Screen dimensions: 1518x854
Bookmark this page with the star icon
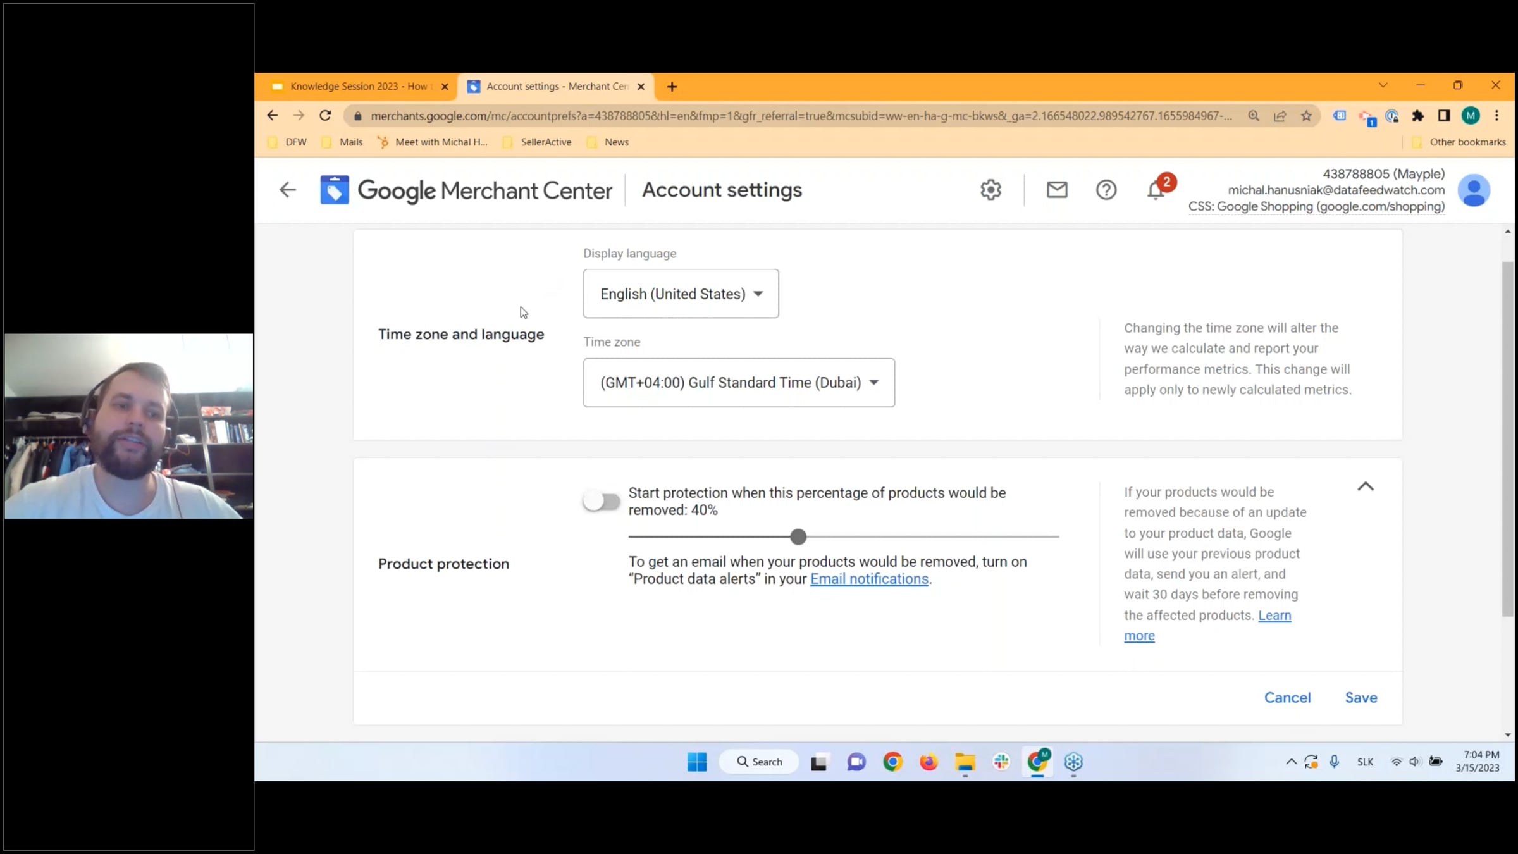click(x=1306, y=116)
